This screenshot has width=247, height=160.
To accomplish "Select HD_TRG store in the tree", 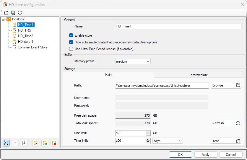I will tap(24, 30).
